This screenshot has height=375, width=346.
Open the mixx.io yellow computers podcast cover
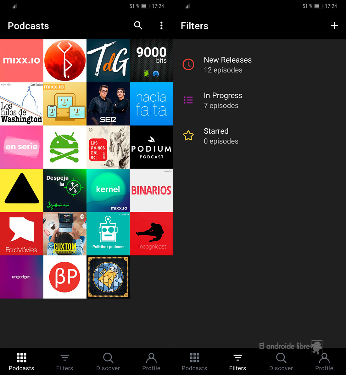point(65,104)
